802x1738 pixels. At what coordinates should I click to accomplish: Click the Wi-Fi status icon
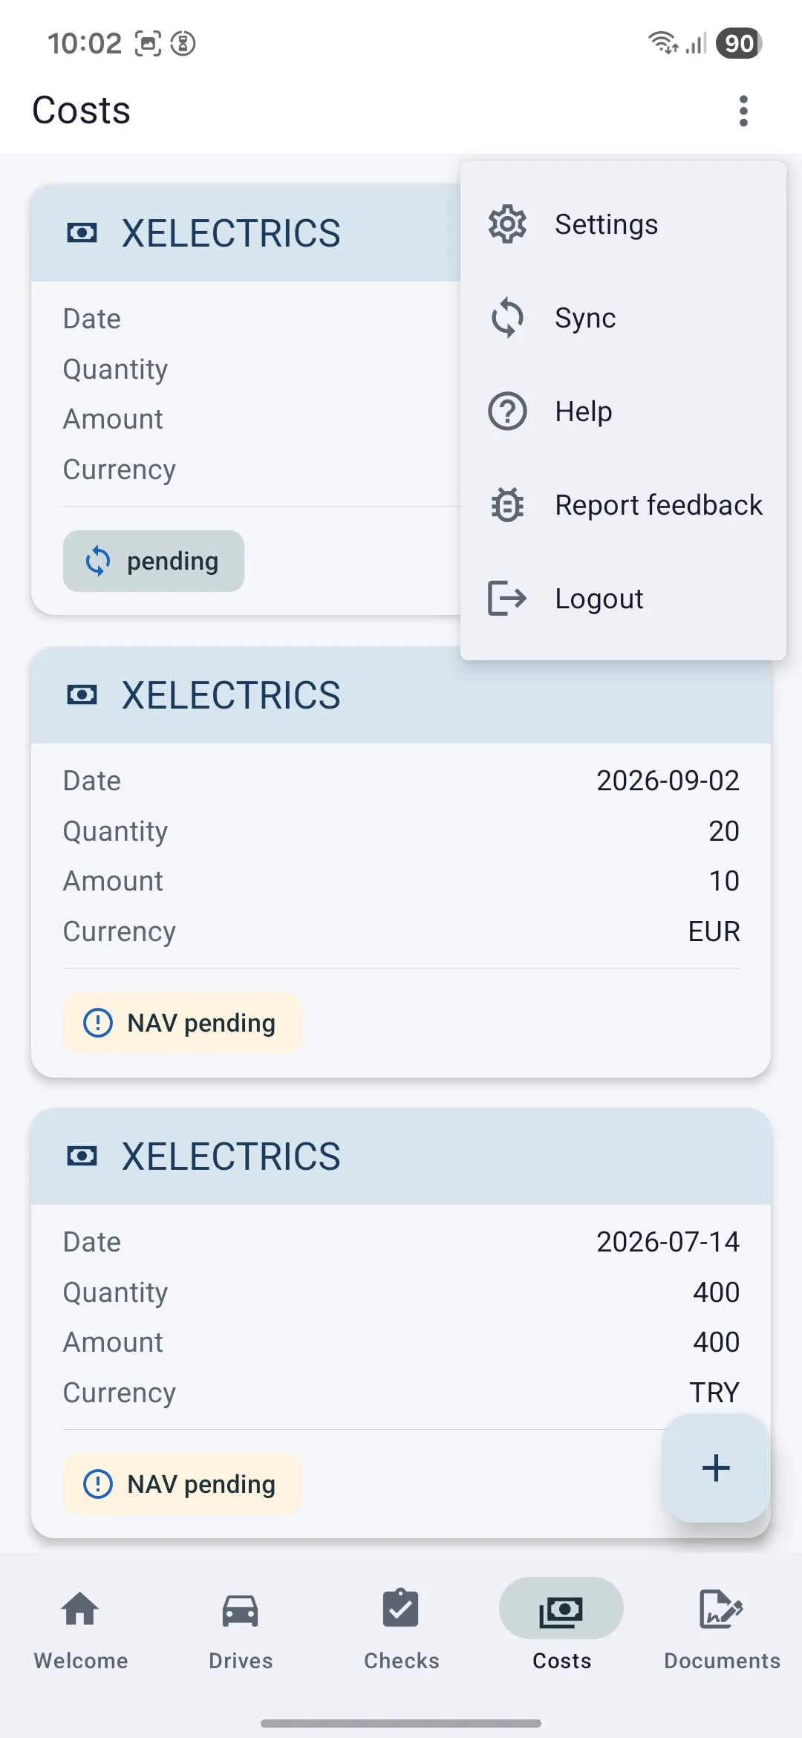[x=662, y=43]
